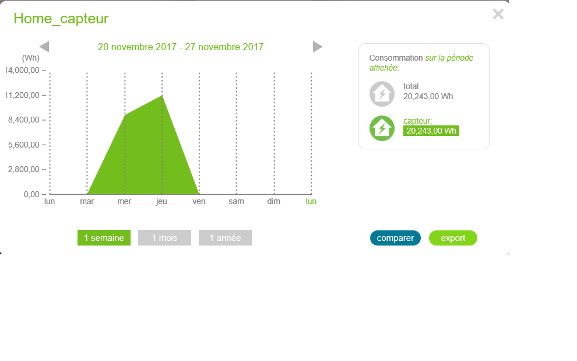Click the Home_capteur title
Image resolution: width=577 pixels, height=361 pixels.
(x=61, y=19)
